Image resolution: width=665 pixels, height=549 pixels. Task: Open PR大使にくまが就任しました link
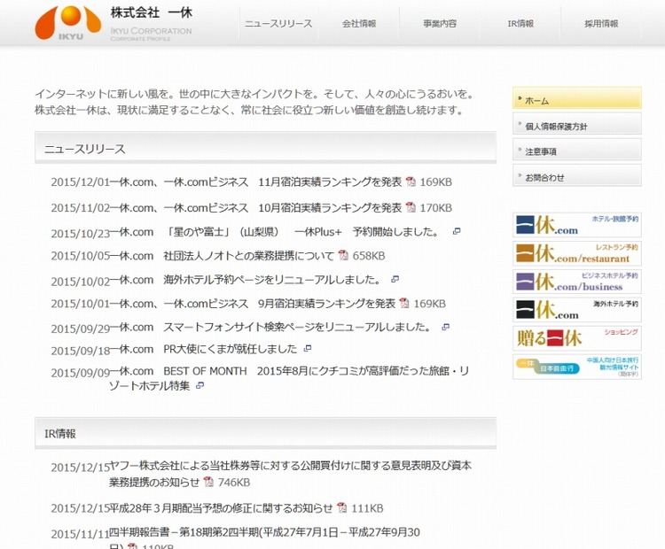pyautogui.click(x=203, y=350)
